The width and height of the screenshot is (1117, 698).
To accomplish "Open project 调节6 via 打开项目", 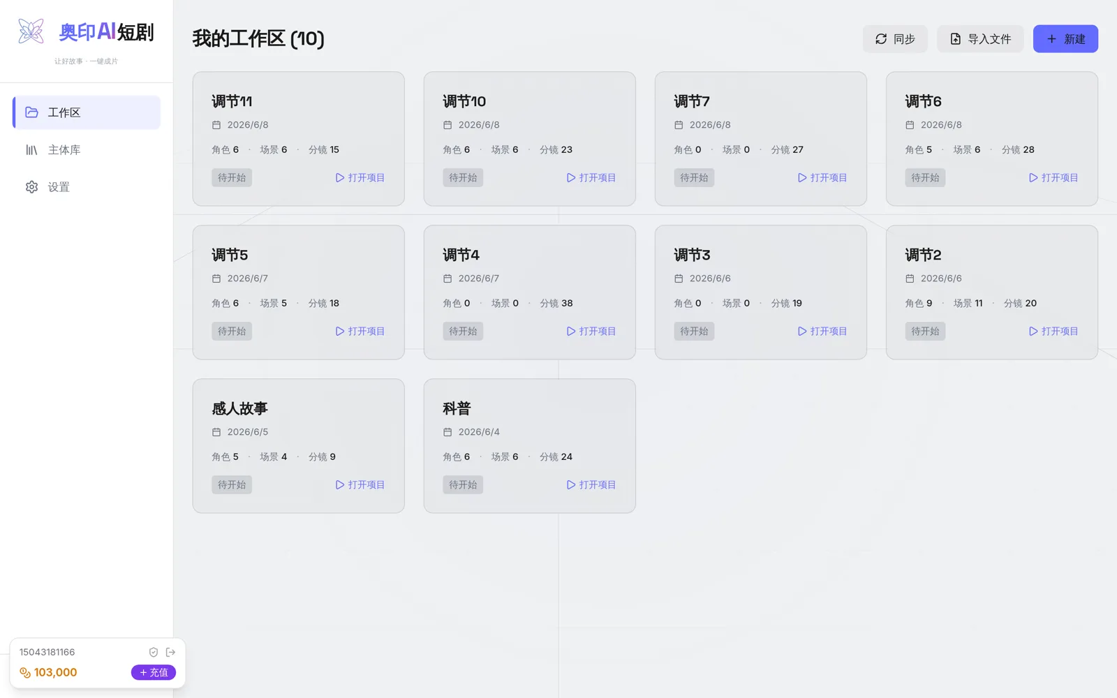I will click(x=1053, y=177).
